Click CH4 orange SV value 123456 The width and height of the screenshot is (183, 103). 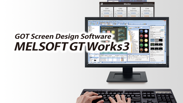[x=146, y=16]
